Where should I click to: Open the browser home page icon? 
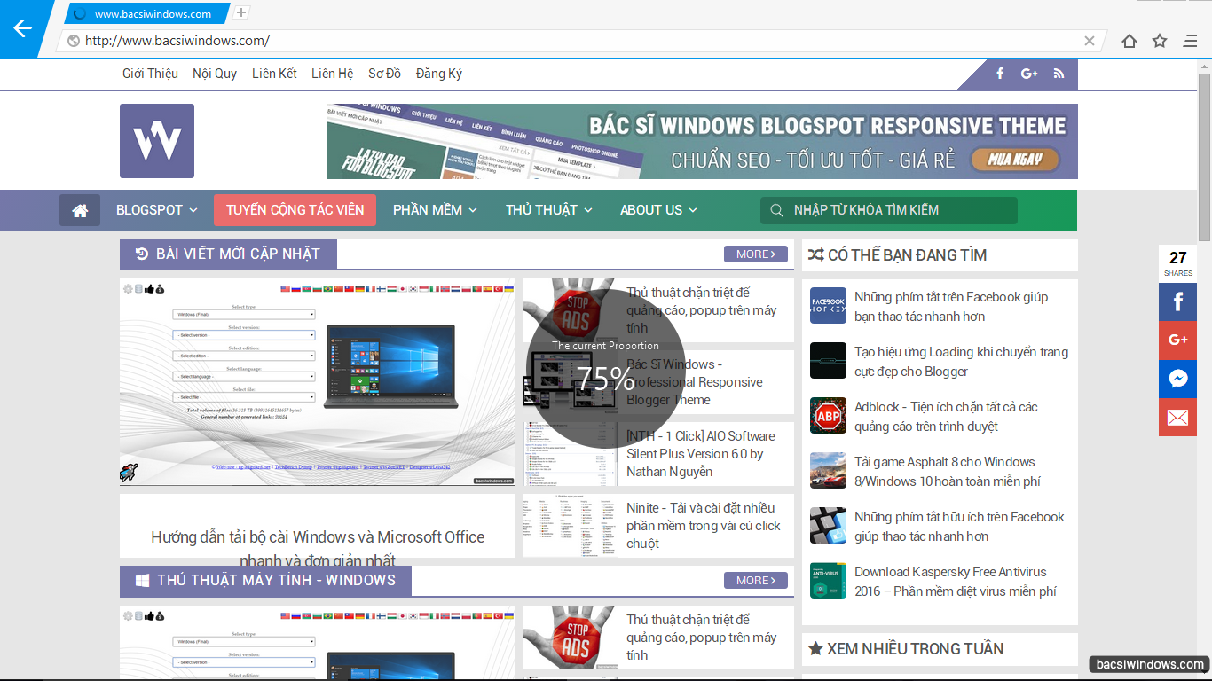[x=1129, y=41]
